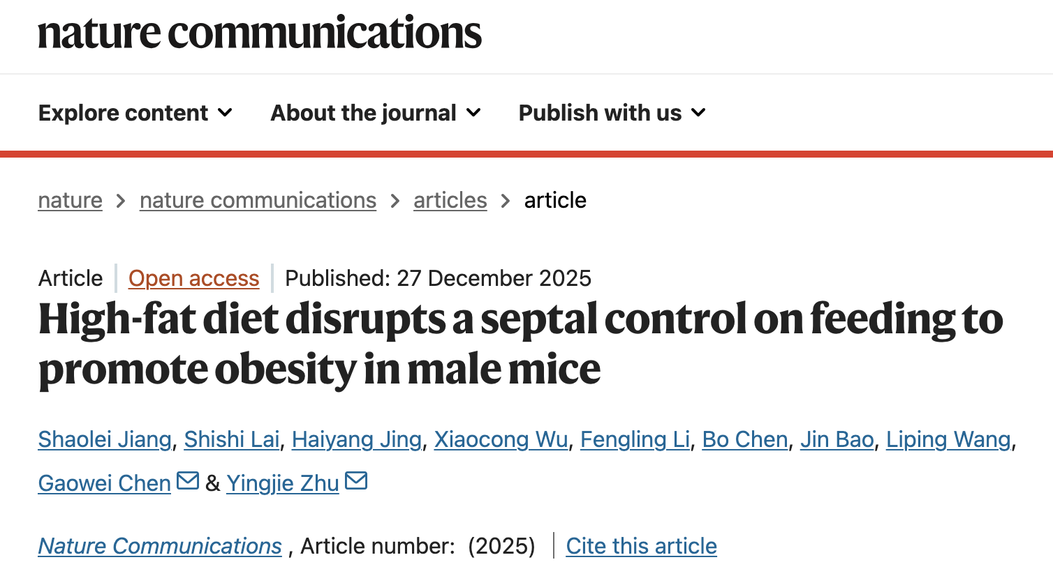Open author Shaolei Jiang's profile
1053x569 pixels.
click(103, 439)
